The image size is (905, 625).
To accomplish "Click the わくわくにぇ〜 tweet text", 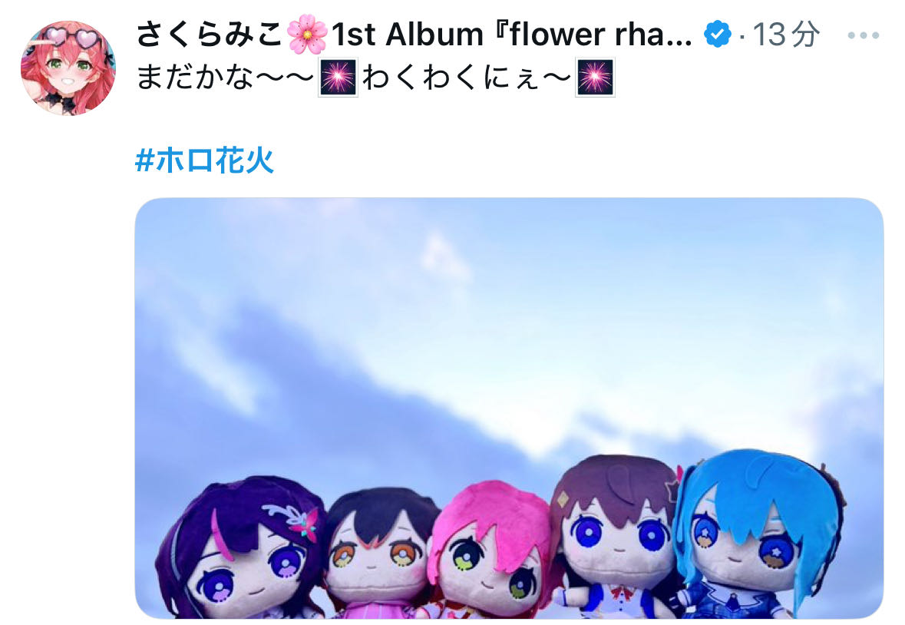I will click(x=467, y=78).
